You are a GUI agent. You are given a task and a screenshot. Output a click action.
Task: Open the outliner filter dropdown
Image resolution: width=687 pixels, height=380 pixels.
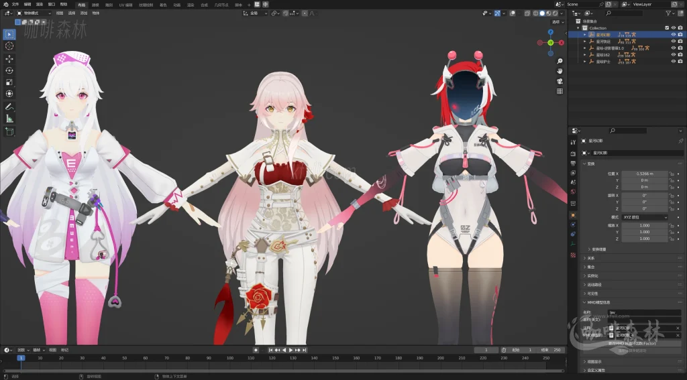click(670, 13)
